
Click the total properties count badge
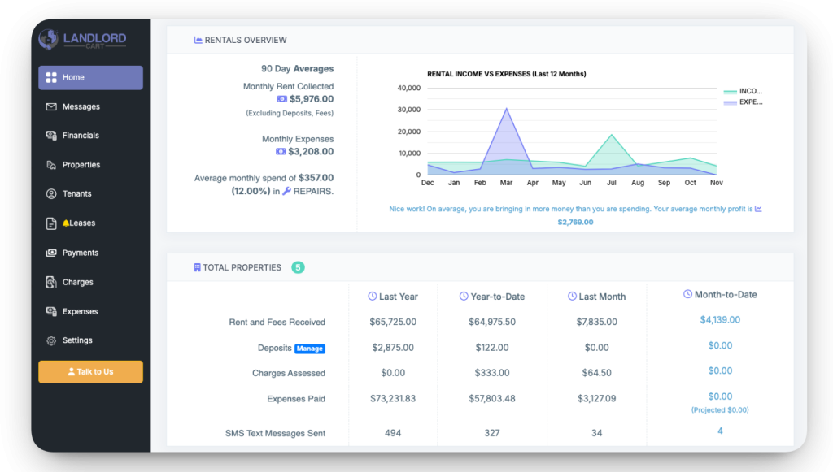[x=298, y=267]
